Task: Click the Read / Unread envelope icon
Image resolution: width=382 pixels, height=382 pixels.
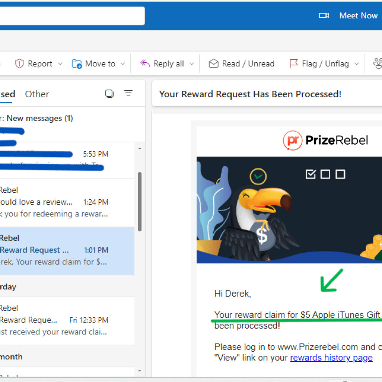Action: pos(214,64)
